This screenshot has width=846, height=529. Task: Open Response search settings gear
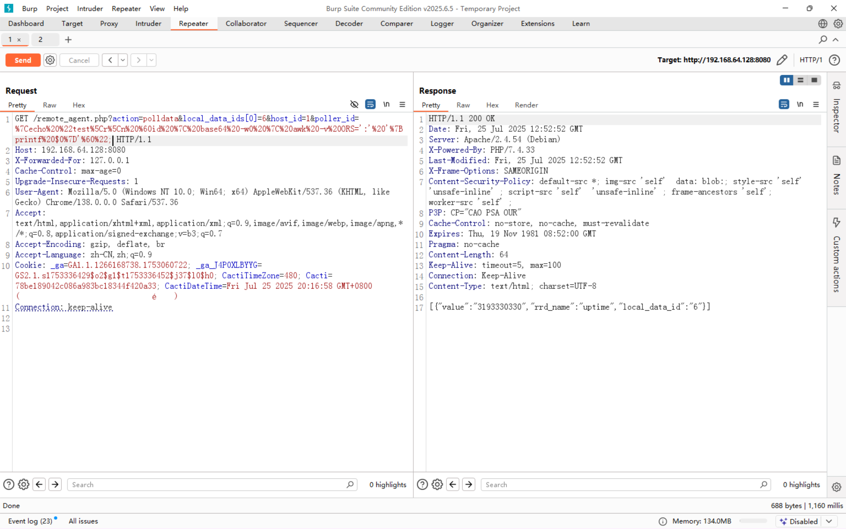coord(437,484)
